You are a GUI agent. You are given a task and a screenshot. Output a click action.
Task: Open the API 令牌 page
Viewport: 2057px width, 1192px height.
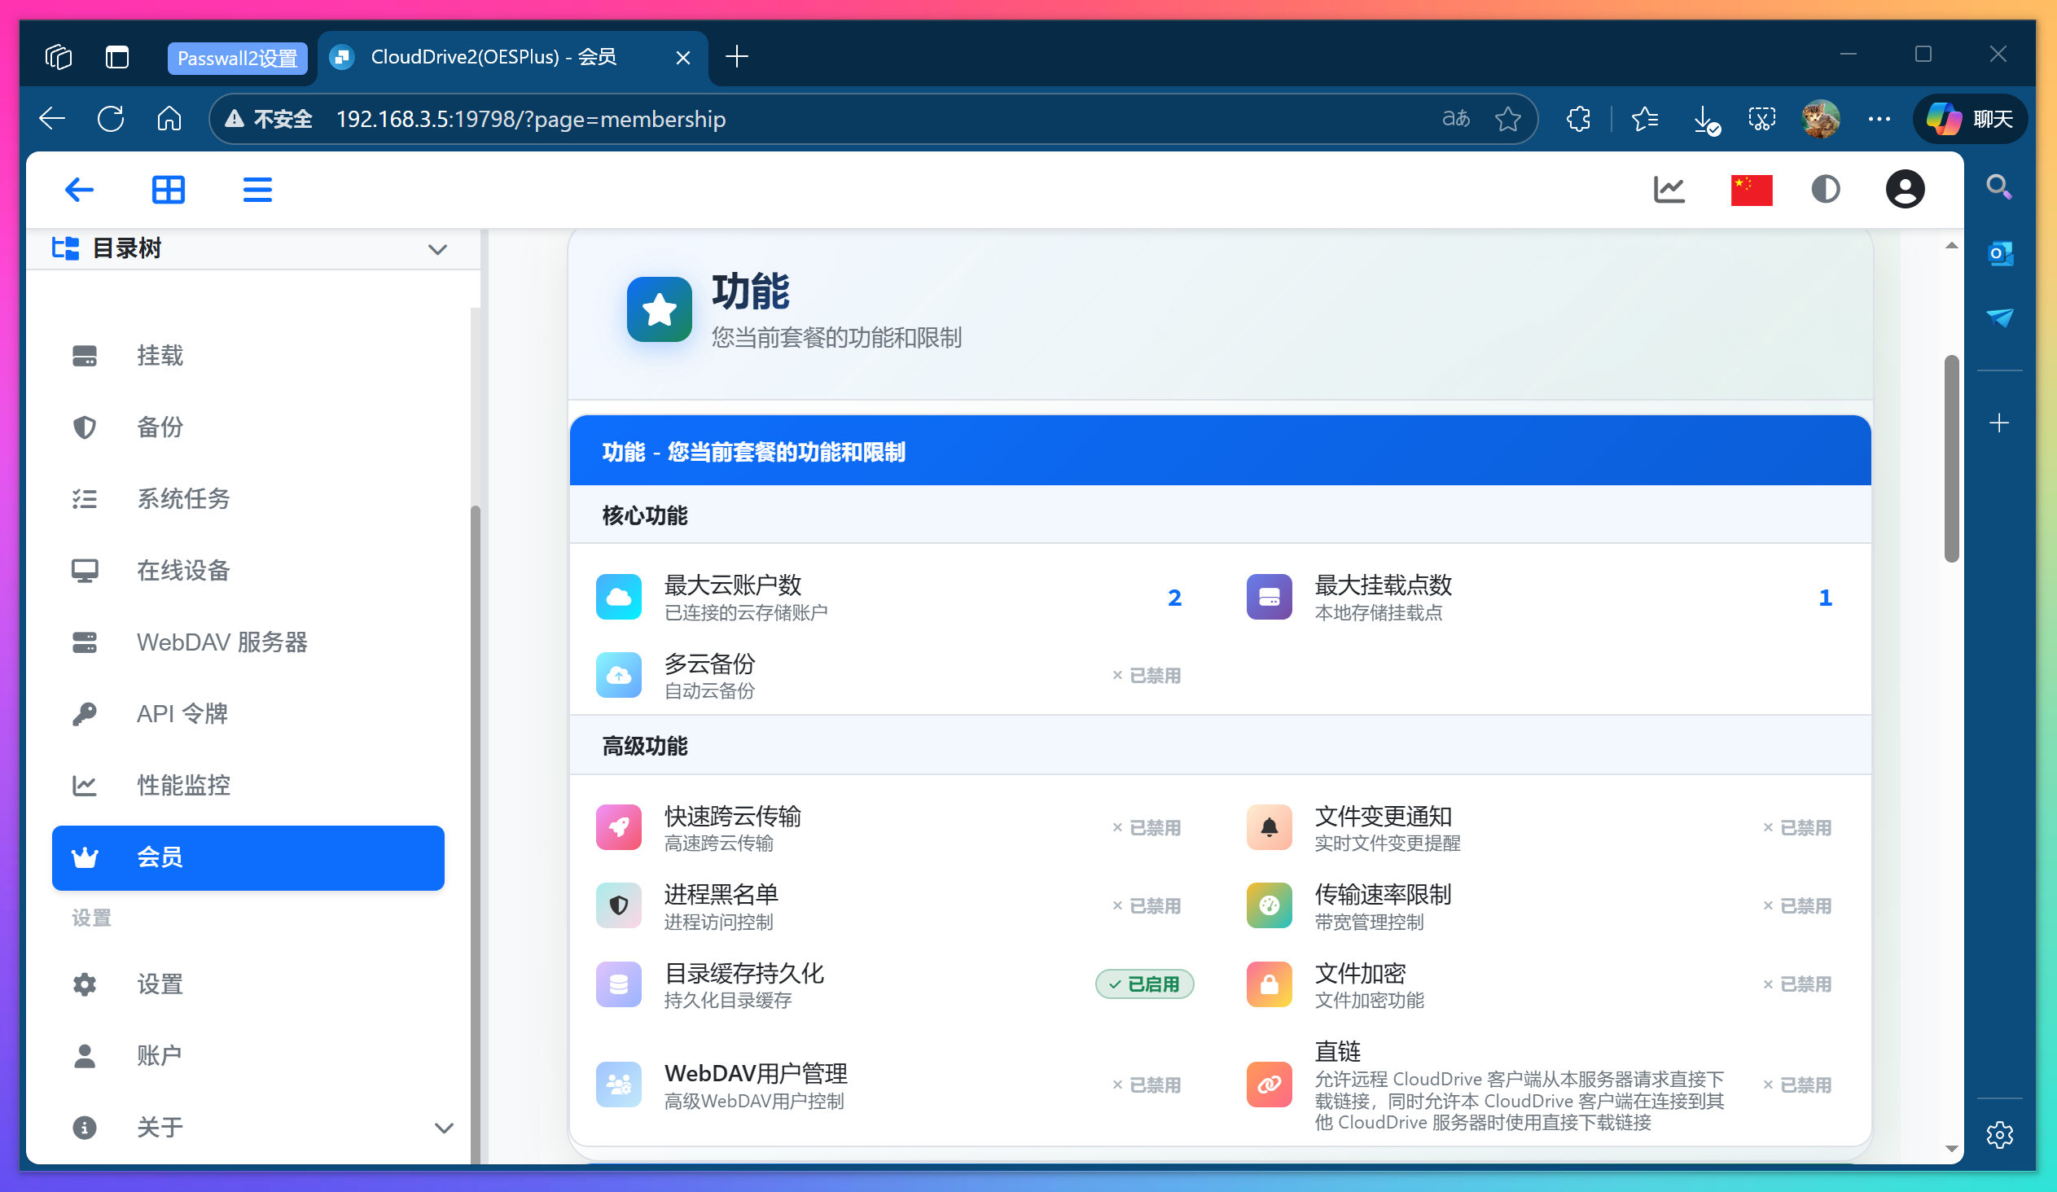coord(182,714)
